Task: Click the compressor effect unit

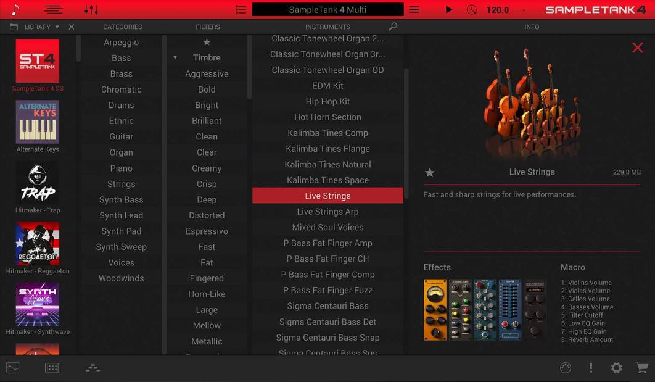Action: tap(435, 310)
